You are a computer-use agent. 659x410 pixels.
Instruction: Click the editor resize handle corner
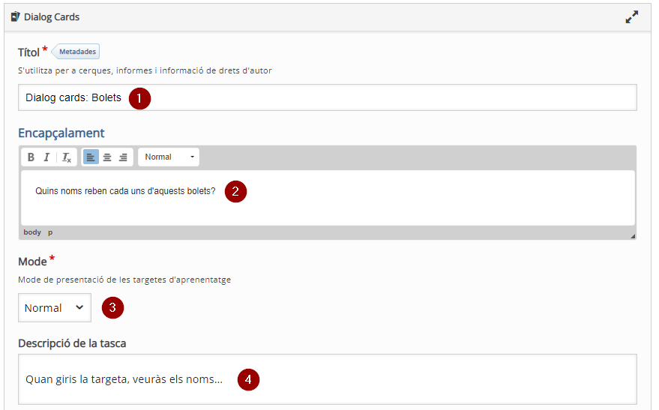(x=633, y=236)
